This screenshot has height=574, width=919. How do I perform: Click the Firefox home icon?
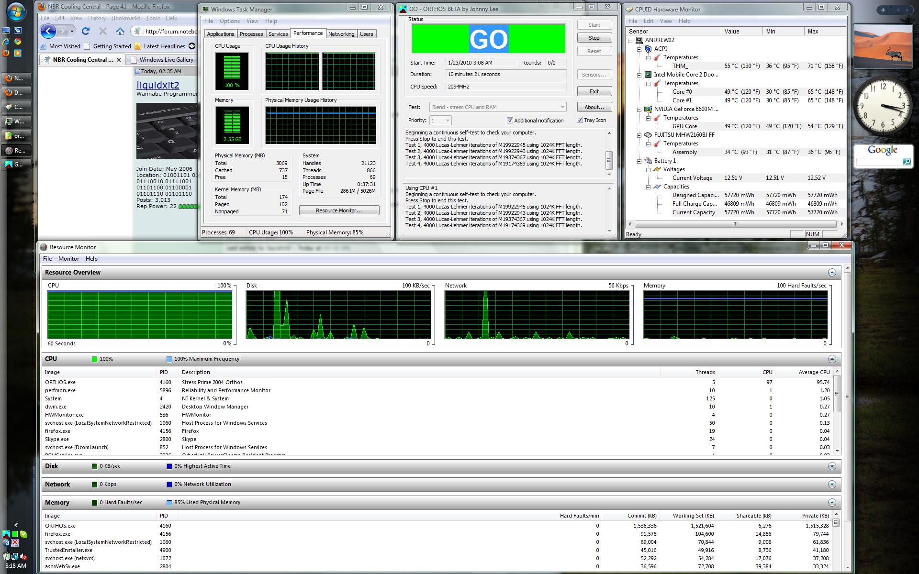pyautogui.click(x=120, y=32)
